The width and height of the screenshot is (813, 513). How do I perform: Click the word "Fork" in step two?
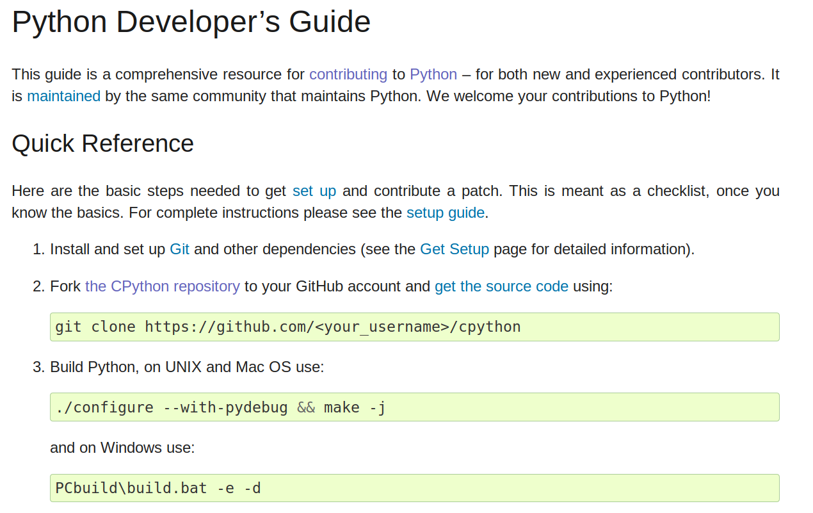tap(65, 286)
